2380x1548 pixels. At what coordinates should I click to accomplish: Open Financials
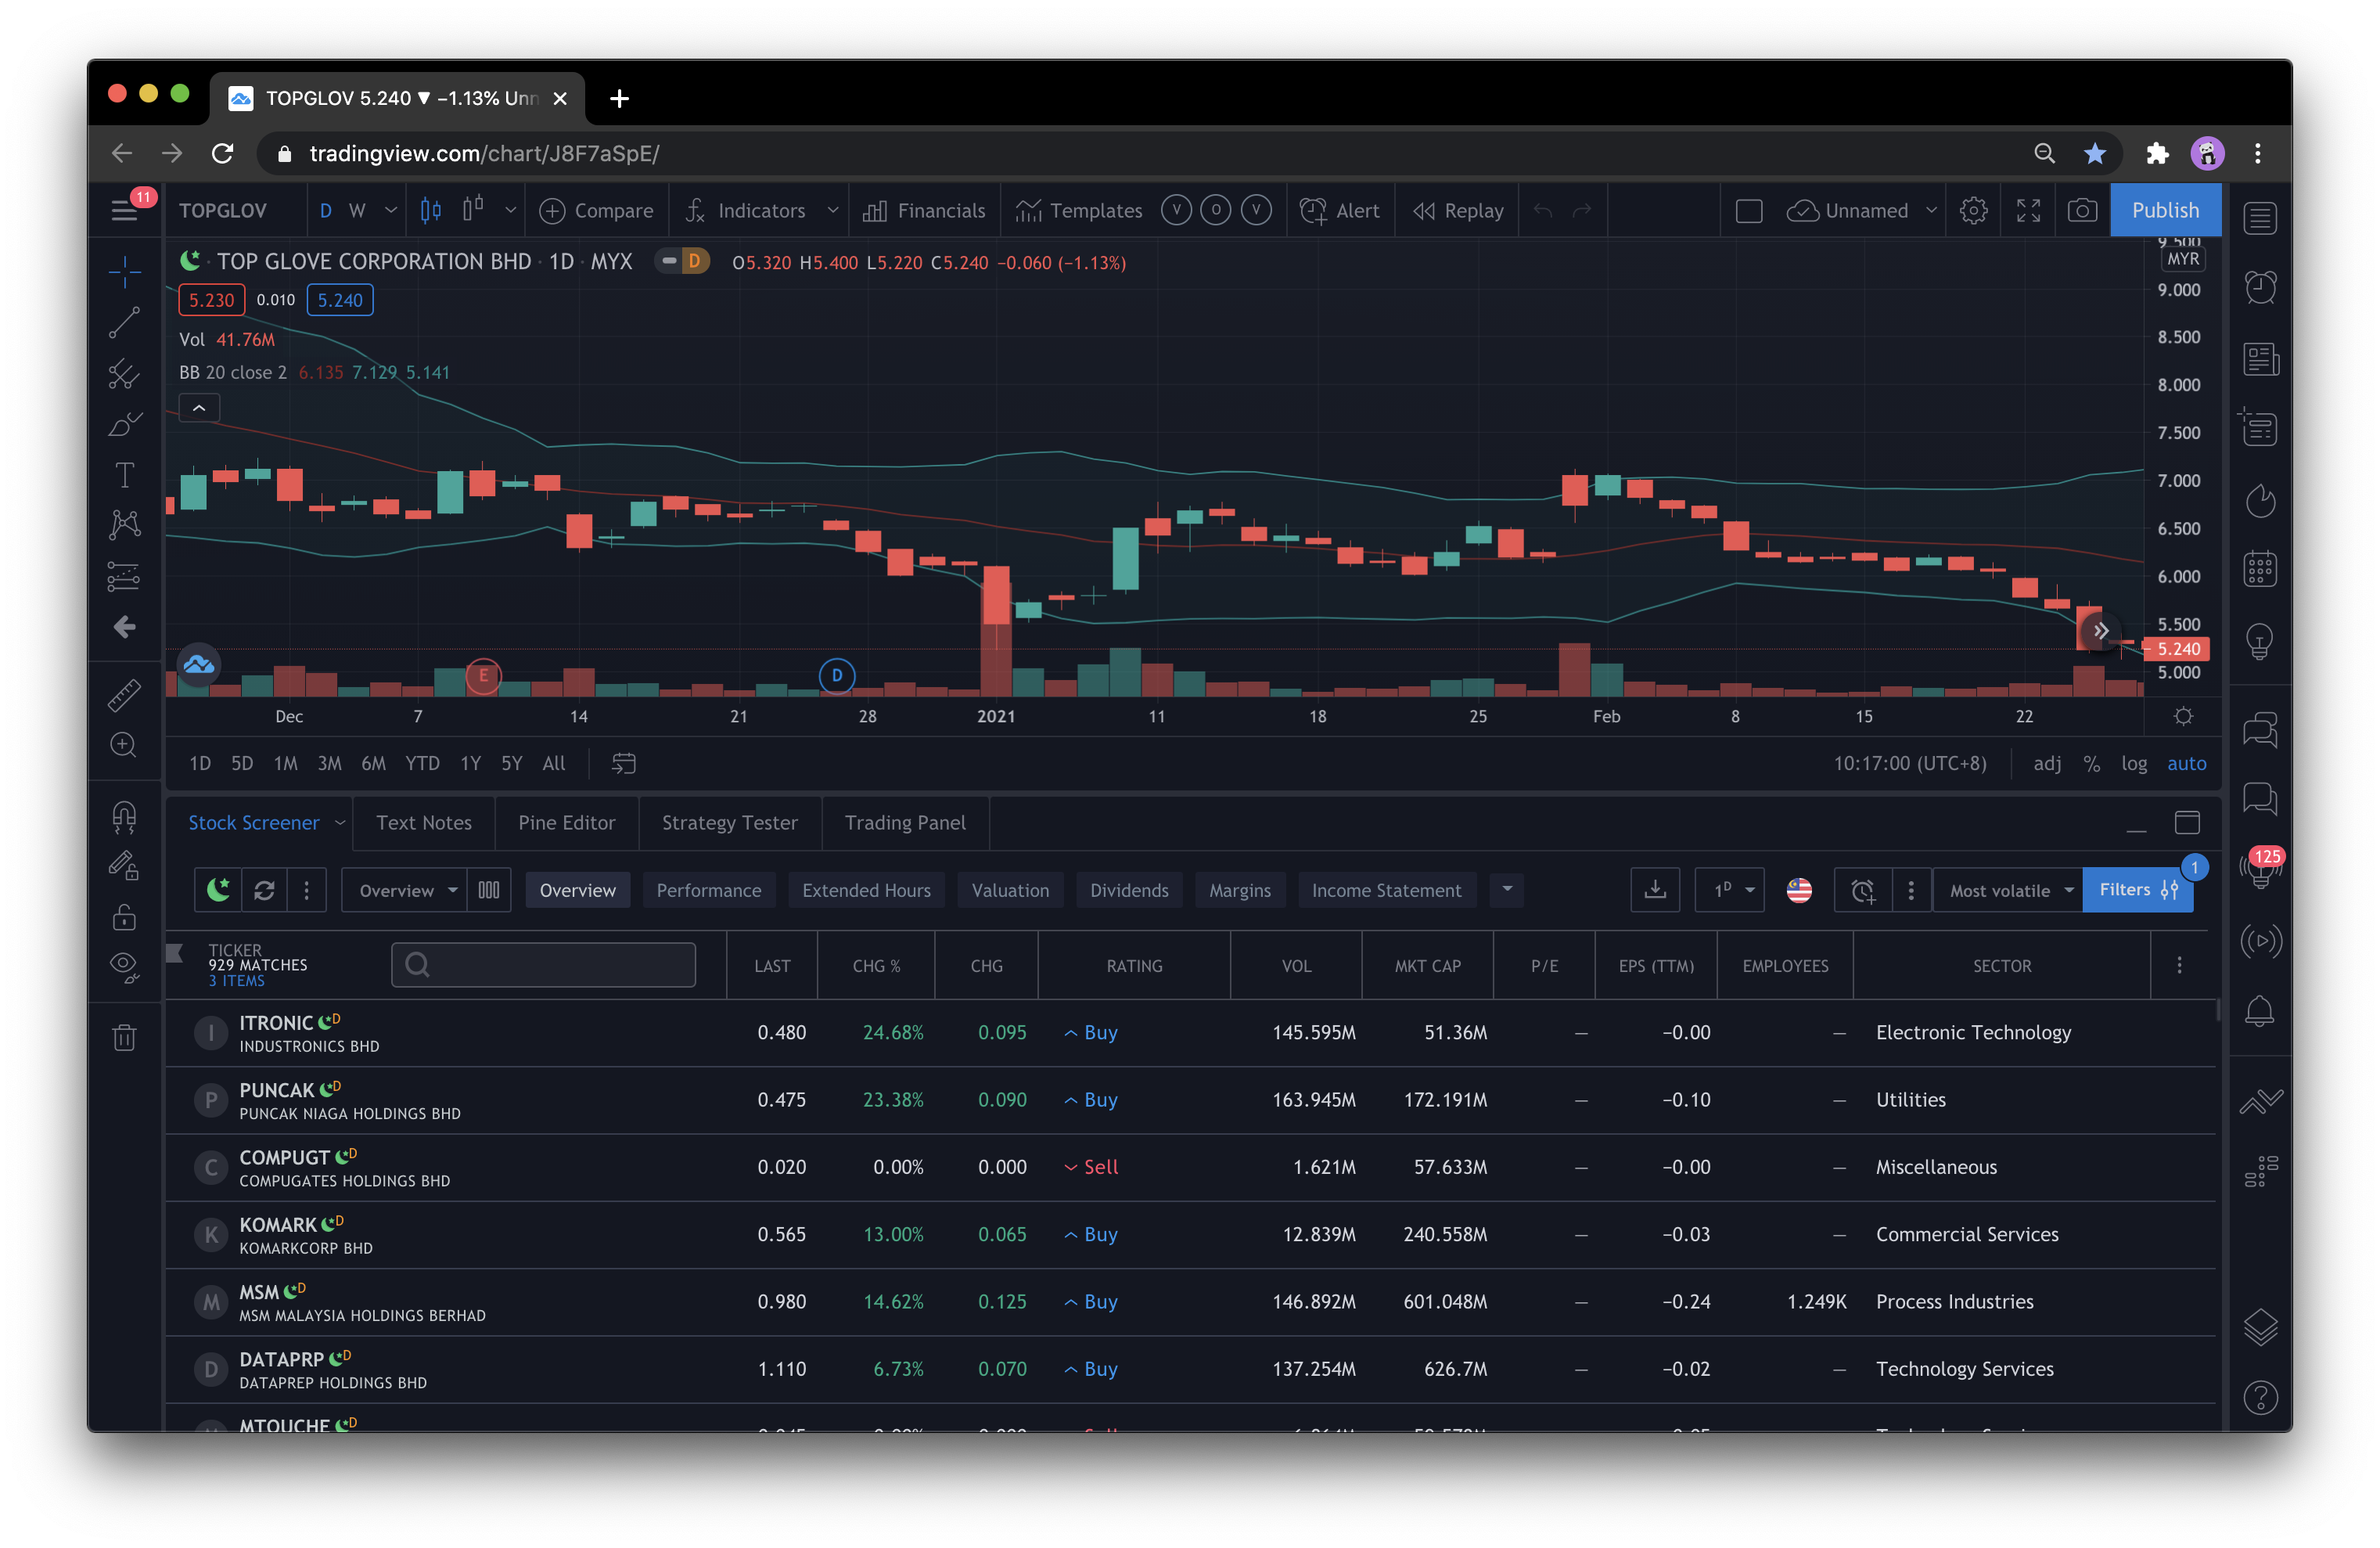[925, 210]
